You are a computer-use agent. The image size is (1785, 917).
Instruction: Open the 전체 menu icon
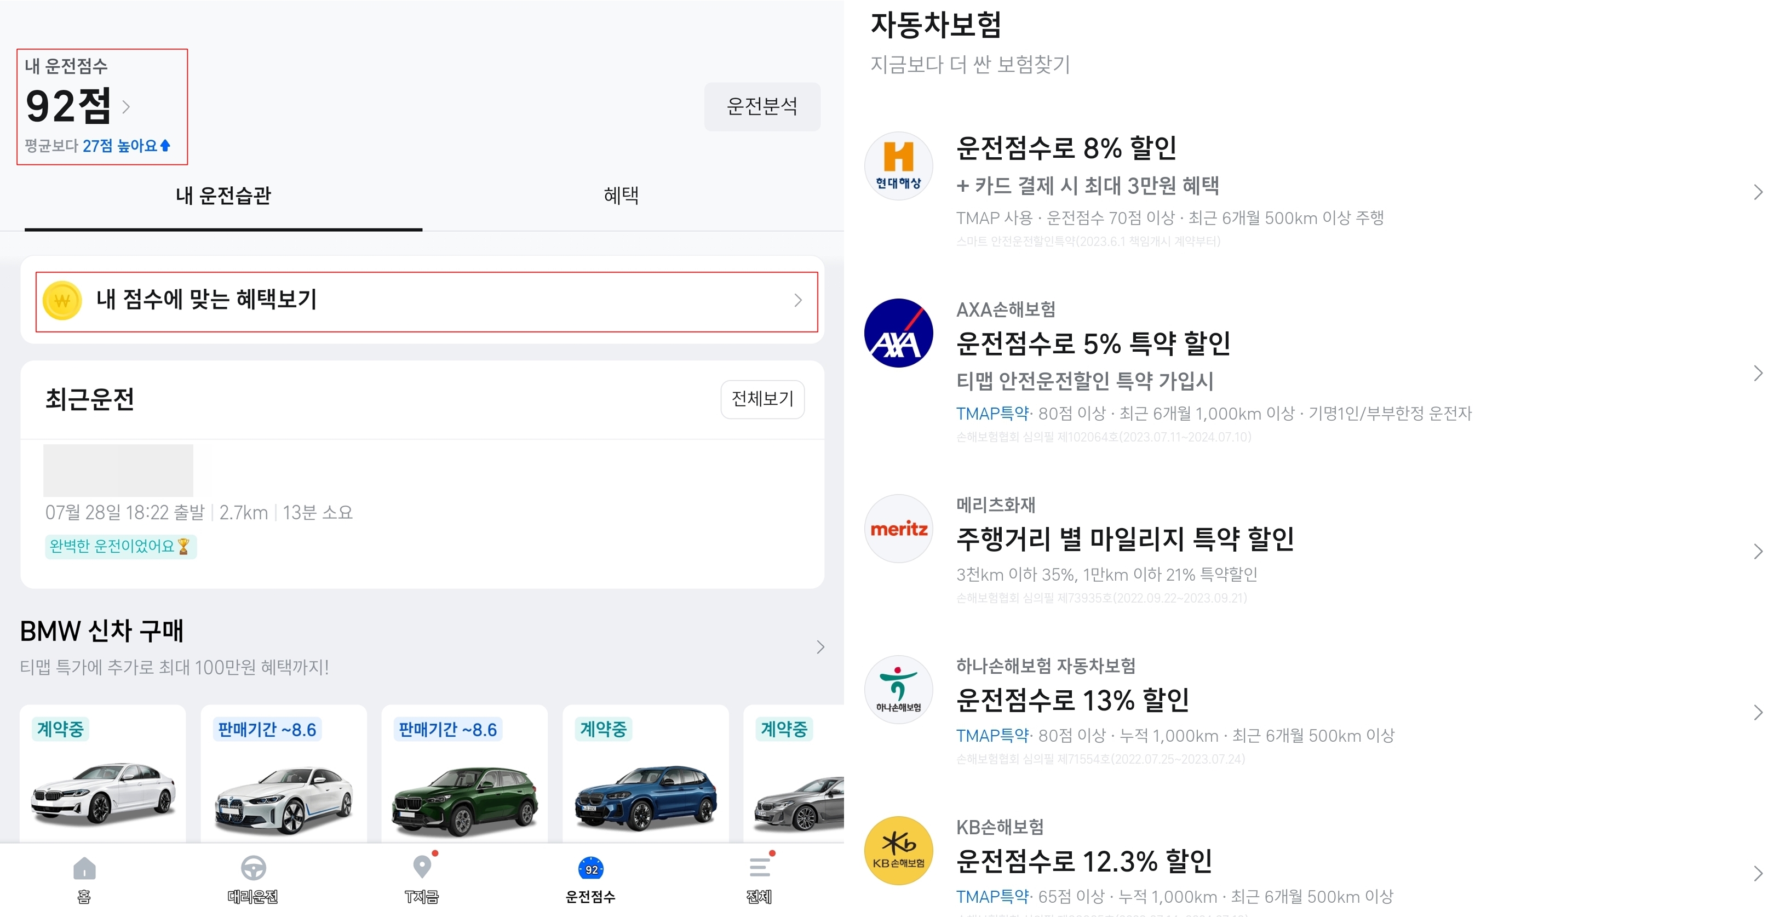(x=760, y=868)
